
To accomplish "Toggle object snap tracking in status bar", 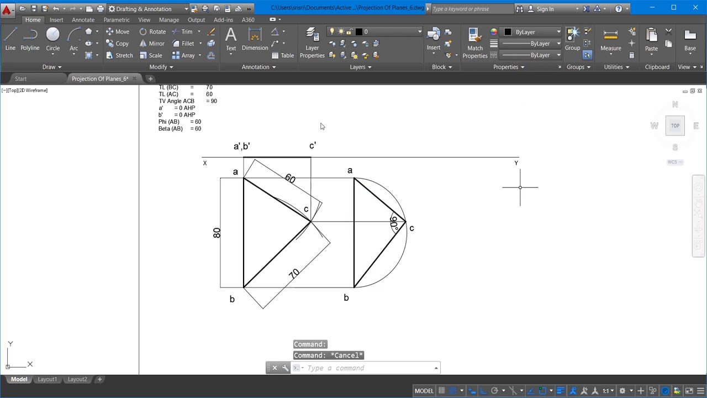I will pyautogui.click(x=531, y=391).
